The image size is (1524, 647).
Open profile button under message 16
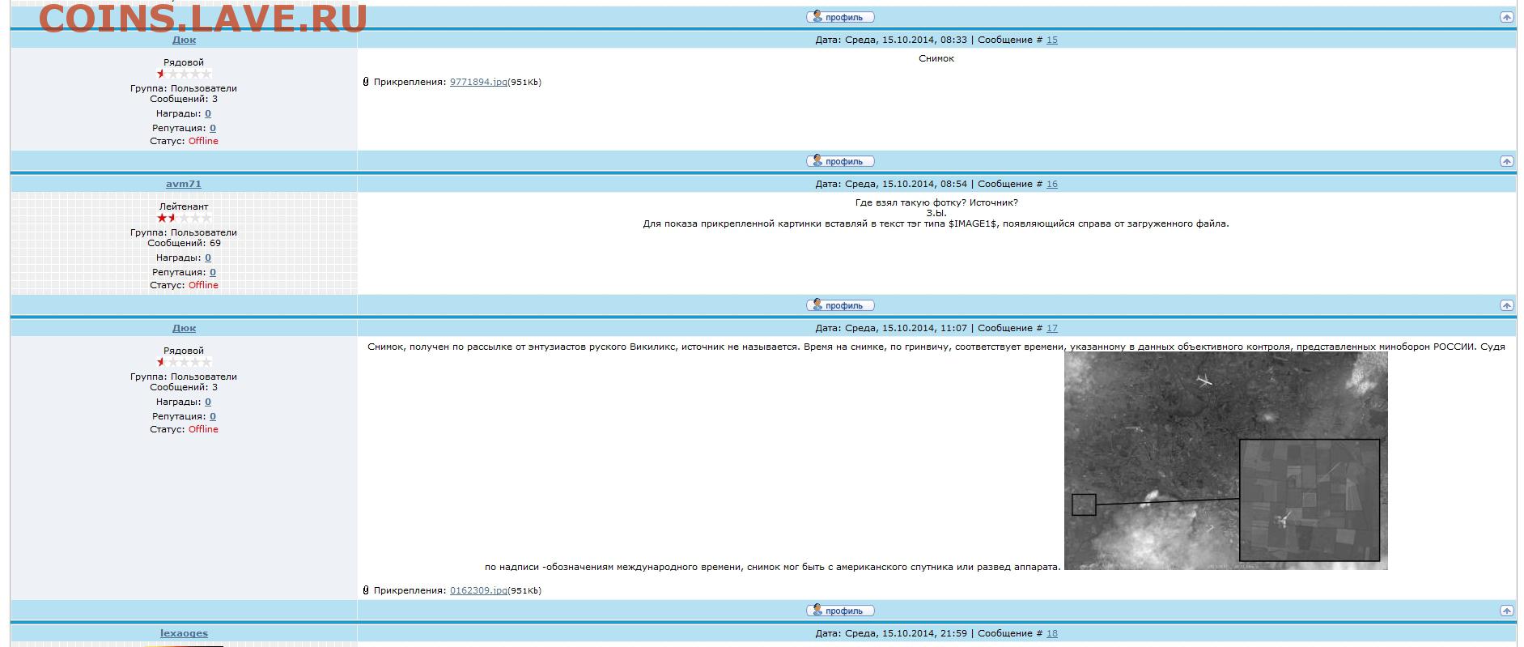tap(840, 305)
